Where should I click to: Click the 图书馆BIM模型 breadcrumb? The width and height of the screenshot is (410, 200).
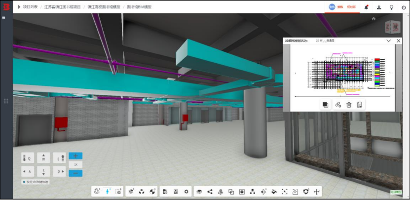pos(139,7)
